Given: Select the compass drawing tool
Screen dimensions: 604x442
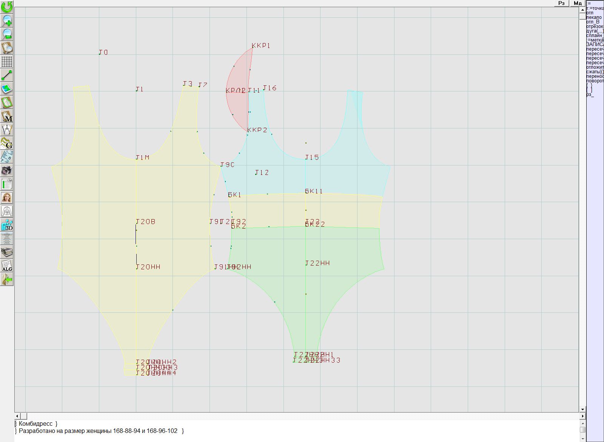Looking at the screenshot, I should point(7,130).
